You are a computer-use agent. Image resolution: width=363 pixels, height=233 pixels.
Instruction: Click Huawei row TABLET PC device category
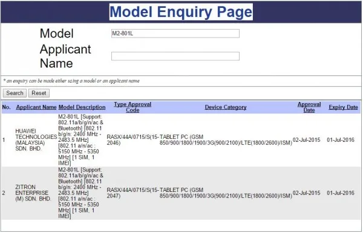tap(226, 139)
